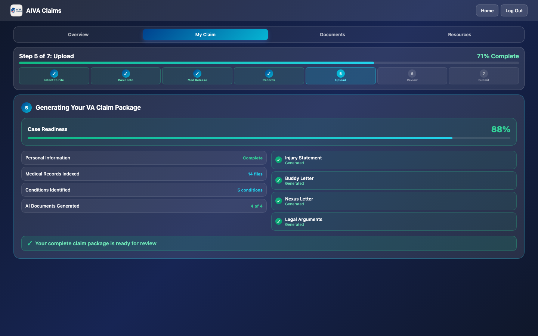This screenshot has height=336, width=538.
Task: Click the '4 of 4' value
Action: click(257, 206)
